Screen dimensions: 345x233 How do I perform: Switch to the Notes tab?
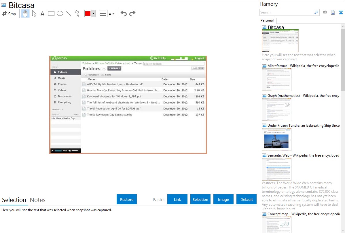click(x=38, y=200)
